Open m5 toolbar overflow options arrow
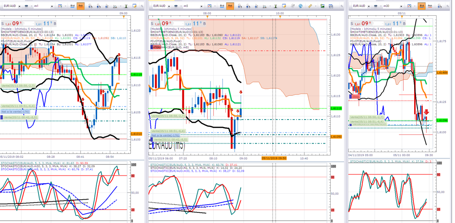 342,6
